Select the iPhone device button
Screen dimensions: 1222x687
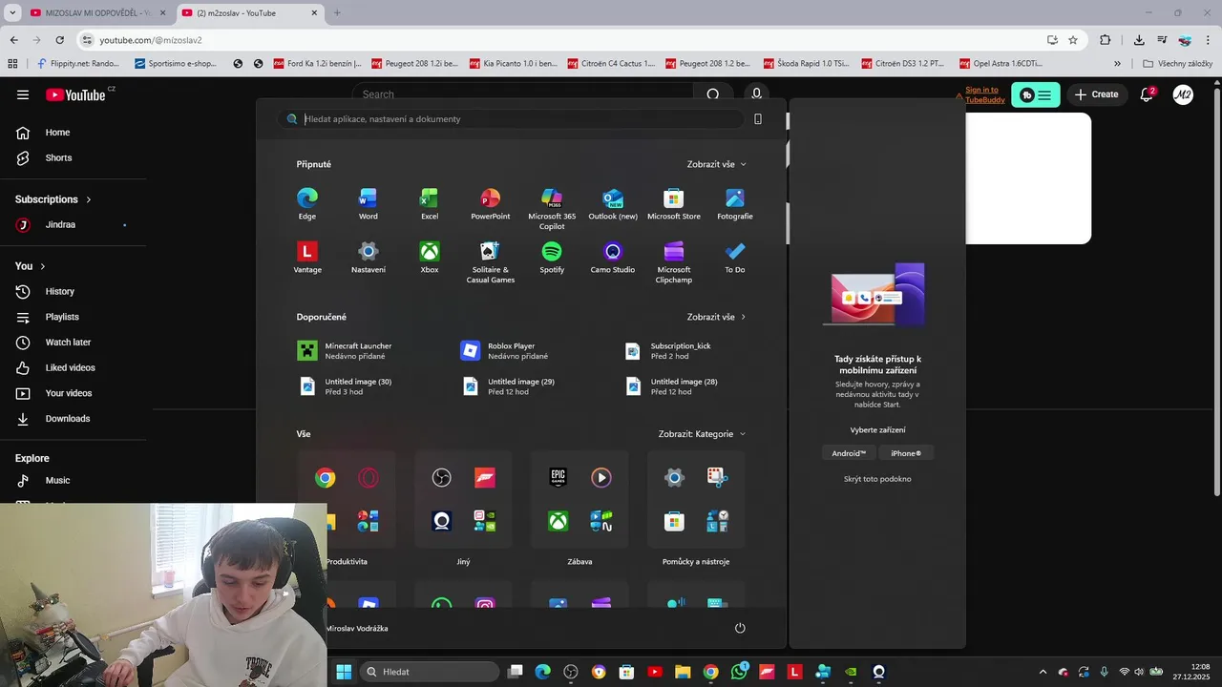(906, 453)
